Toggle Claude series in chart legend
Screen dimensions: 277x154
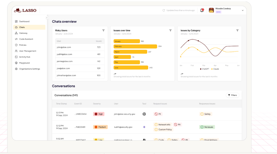[215, 69]
